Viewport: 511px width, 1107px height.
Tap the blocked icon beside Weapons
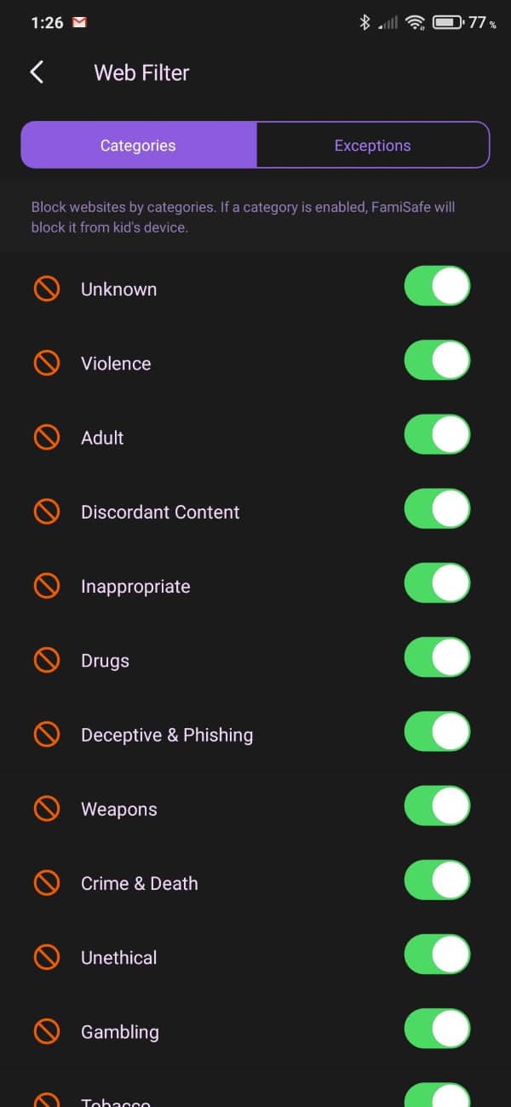pyautogui.click(x=47, y=809)
